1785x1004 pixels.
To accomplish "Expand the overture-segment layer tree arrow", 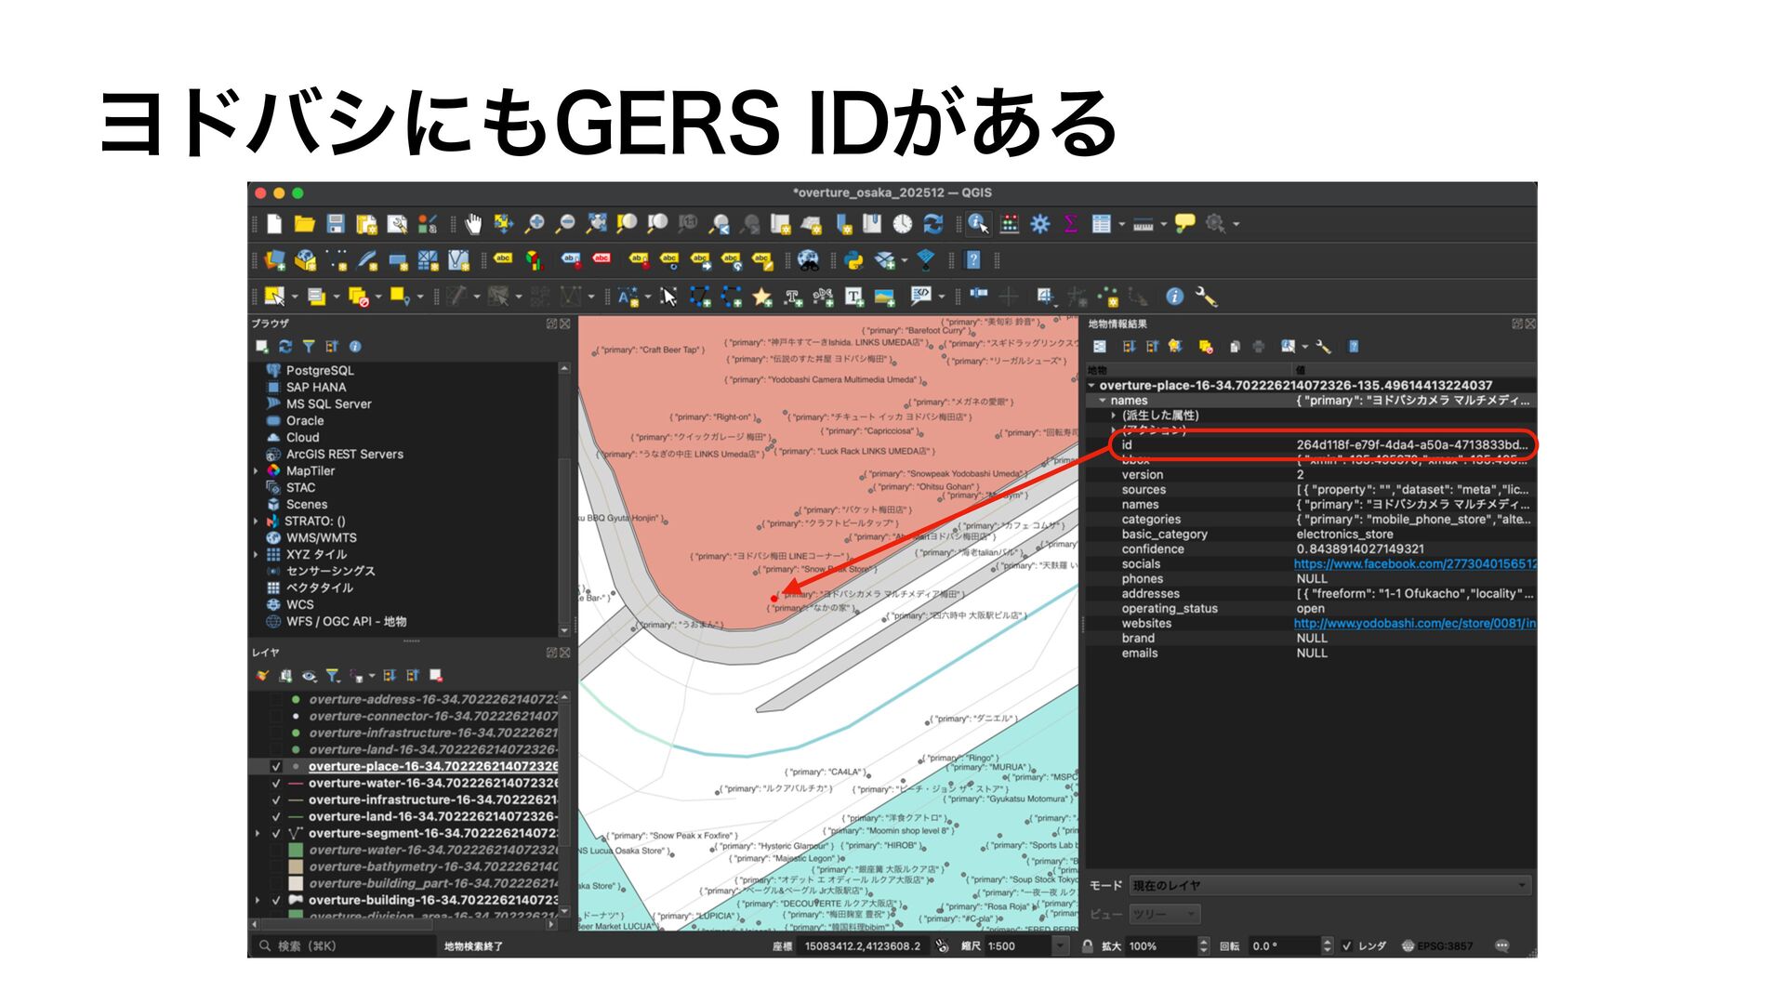I will (x=258, y=834).
